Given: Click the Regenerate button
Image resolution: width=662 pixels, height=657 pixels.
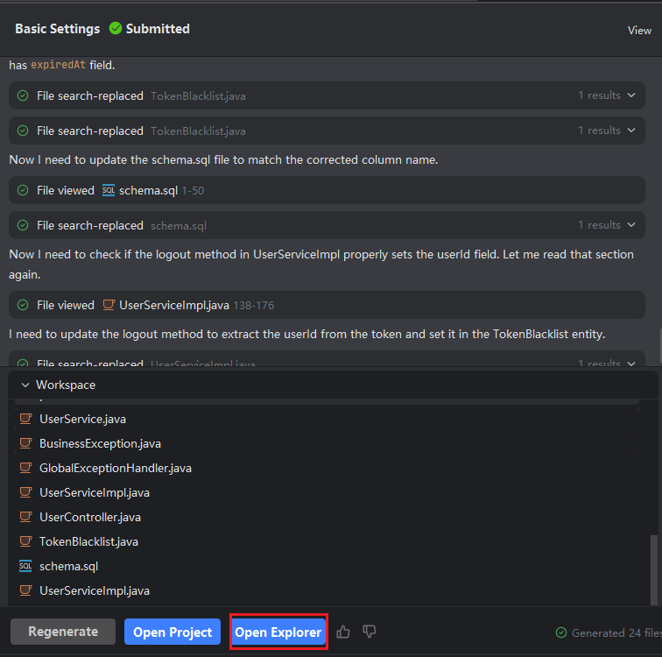Looking at the screenshot, I should click(62, 632).
